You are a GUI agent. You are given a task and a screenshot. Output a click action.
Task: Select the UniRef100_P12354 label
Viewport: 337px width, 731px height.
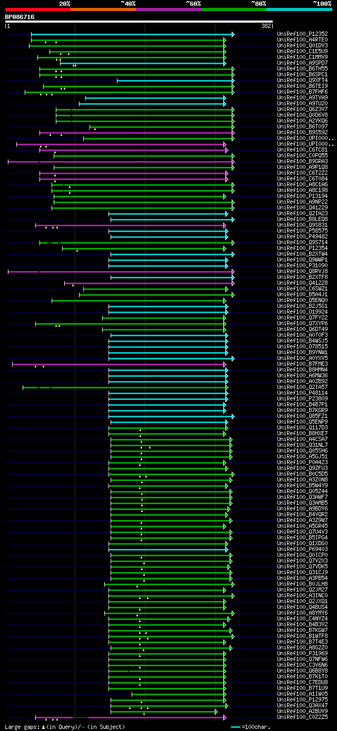(302, 248)
